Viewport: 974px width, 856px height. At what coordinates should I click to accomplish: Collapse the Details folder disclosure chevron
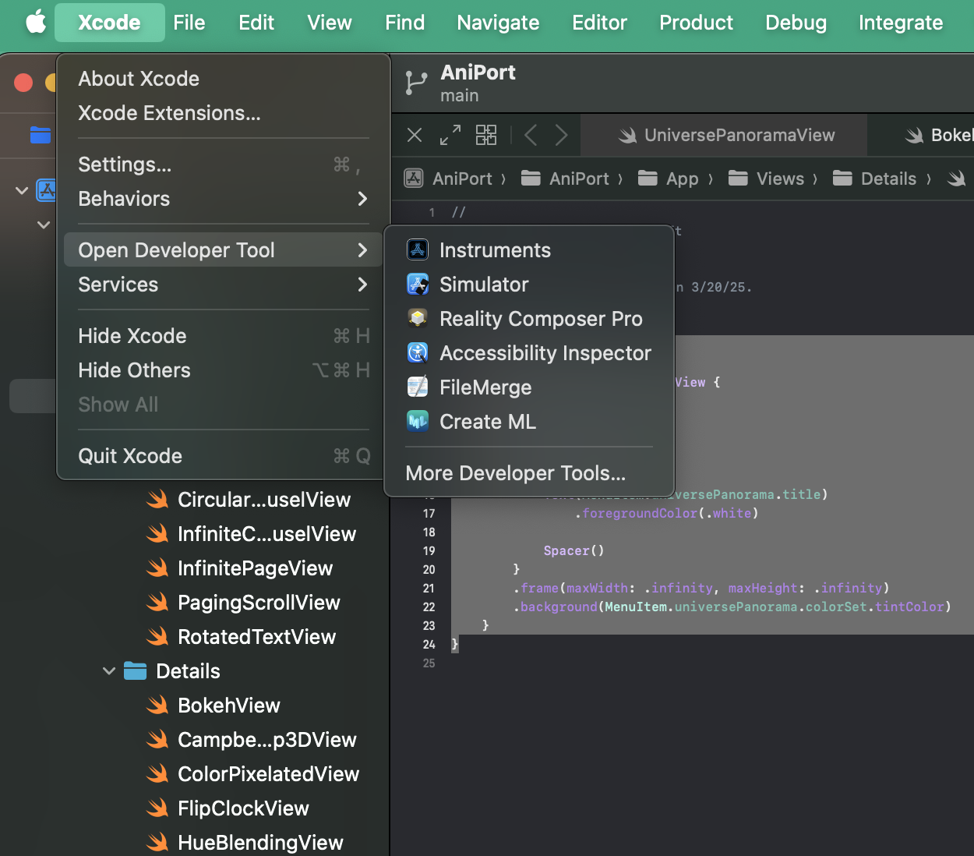[x=109, y=671]
